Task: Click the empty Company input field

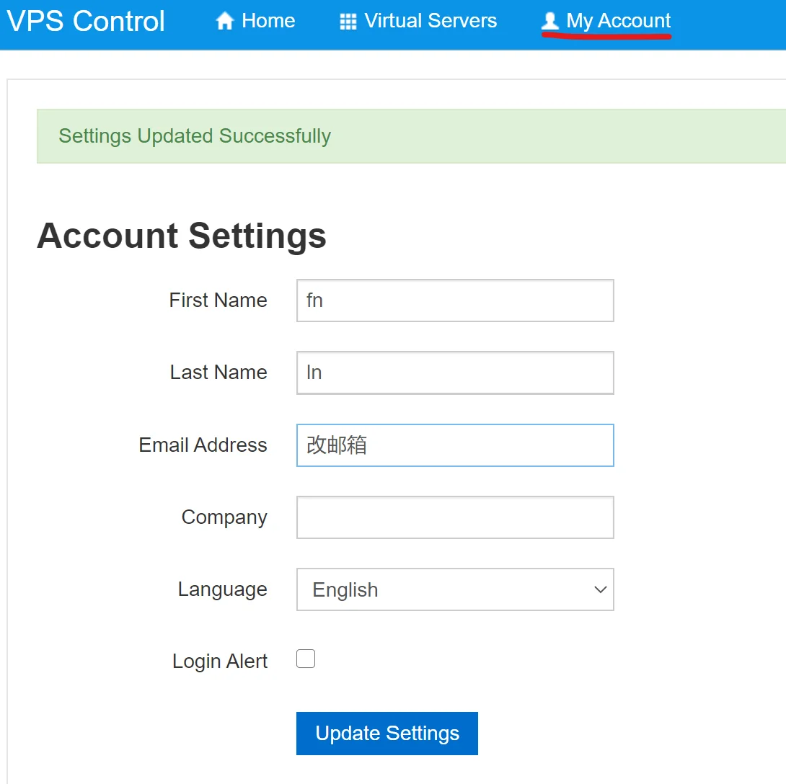Action: point(455,517)
